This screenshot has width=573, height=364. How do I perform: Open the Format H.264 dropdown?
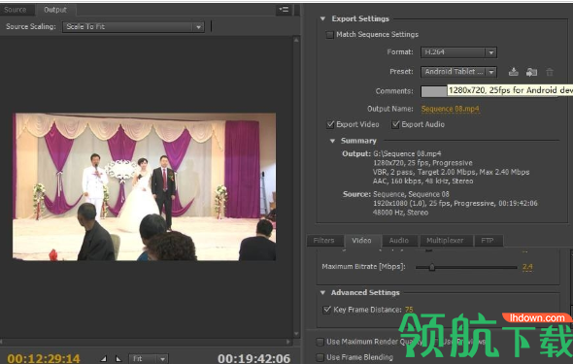(458, 52)
